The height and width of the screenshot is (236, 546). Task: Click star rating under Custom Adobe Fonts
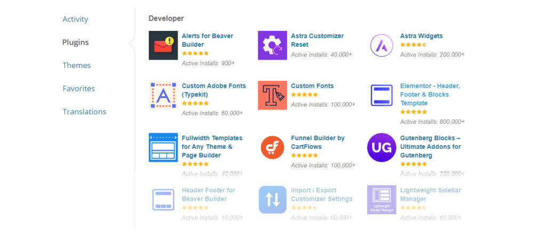click(x=195, y=103)
